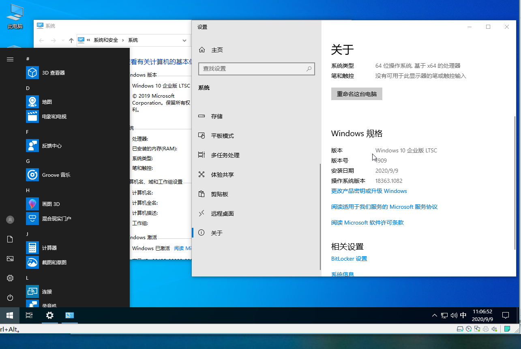The image size is (521, 349).
Task: Open BitLocker 设置 link
Action: point(349,259)
